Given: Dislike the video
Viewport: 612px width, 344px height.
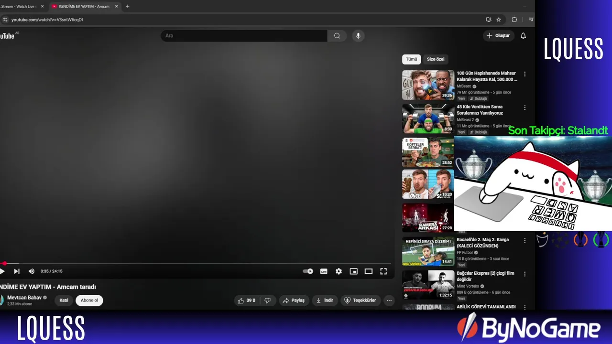Looking at the screenshot, I should coord(268,301).
